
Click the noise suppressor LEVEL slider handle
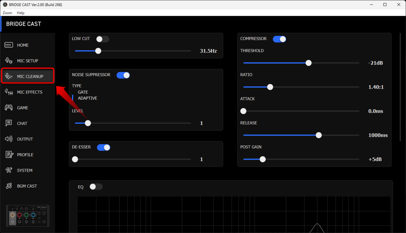(x=88, y=123)
